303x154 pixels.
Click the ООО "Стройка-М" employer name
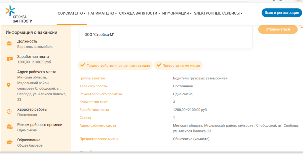click(99, 35)
